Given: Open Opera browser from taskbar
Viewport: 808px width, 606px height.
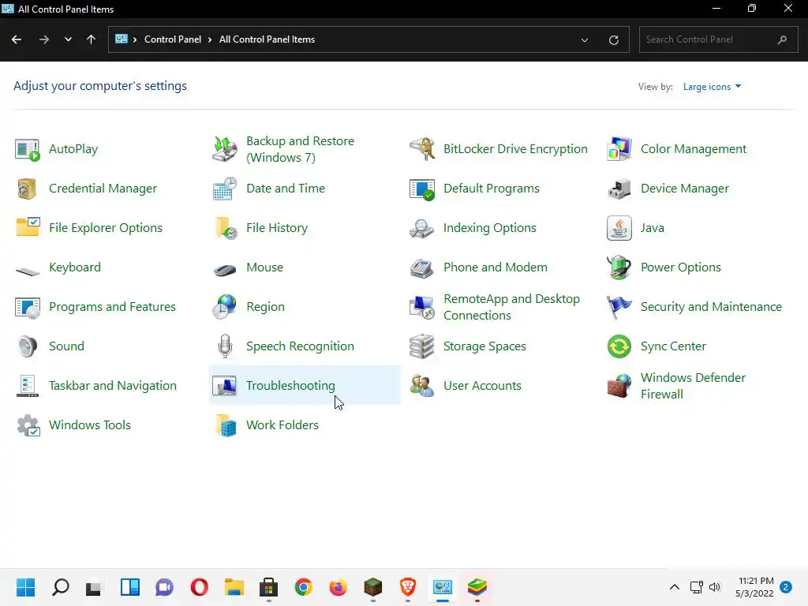Looking at the screenshot, I should [x=200, y=587].
